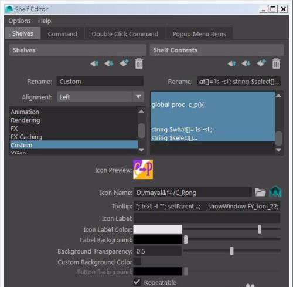Click the Icon Name path field
Viewport: 293px width, 287px height.
pos(193,193)
